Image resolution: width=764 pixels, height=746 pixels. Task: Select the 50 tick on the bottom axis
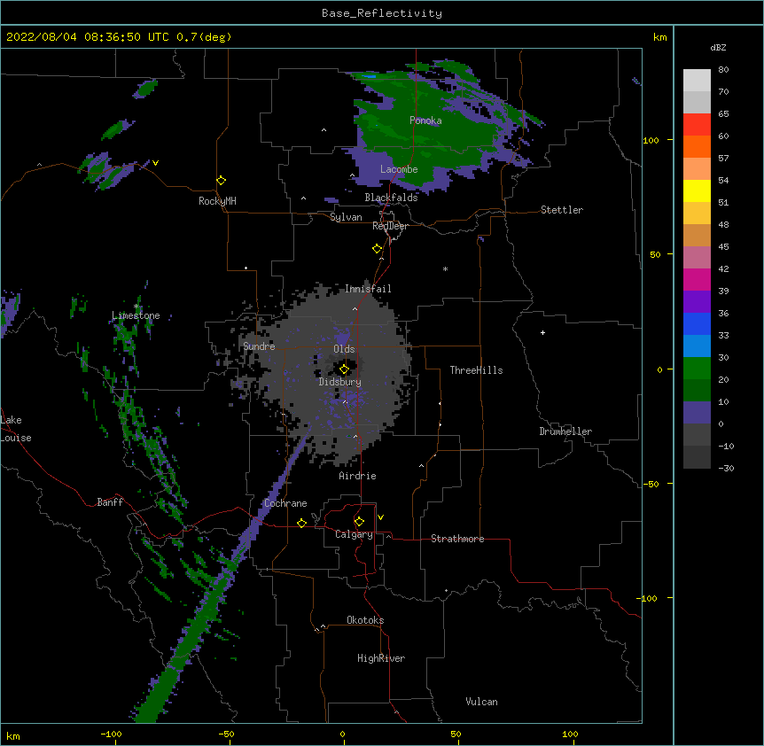click(x=456, y=734)
